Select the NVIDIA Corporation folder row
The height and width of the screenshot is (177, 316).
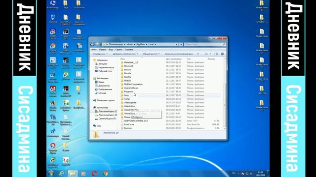tap(170, 84)
